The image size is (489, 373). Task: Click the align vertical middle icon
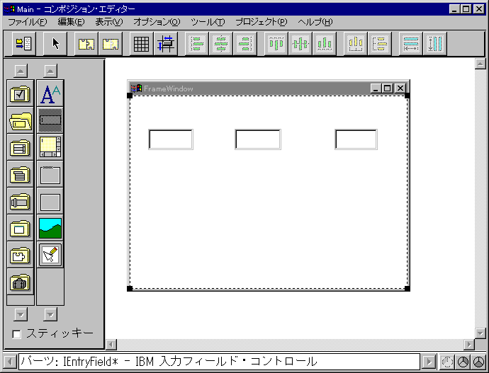click(x=300, y=44)
